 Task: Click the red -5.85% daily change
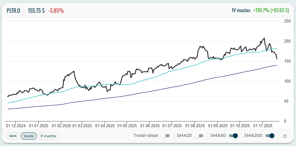[x=56, y=11]
